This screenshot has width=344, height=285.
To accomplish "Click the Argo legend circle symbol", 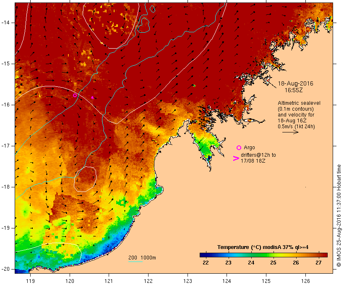I will [x=239, y=148].
